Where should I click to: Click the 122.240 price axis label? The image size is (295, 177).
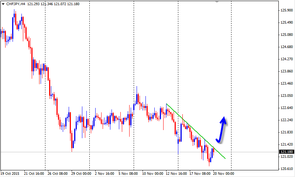pos(287,120)
